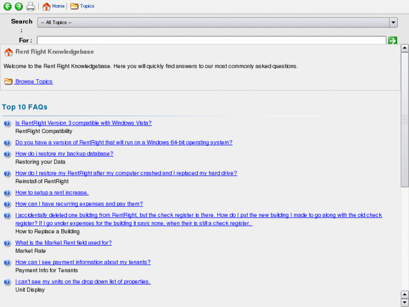Click the scrollbar up arrow at top
This screenshot has width=409, height=307.
pyautogui.click(x=404, y=48)
